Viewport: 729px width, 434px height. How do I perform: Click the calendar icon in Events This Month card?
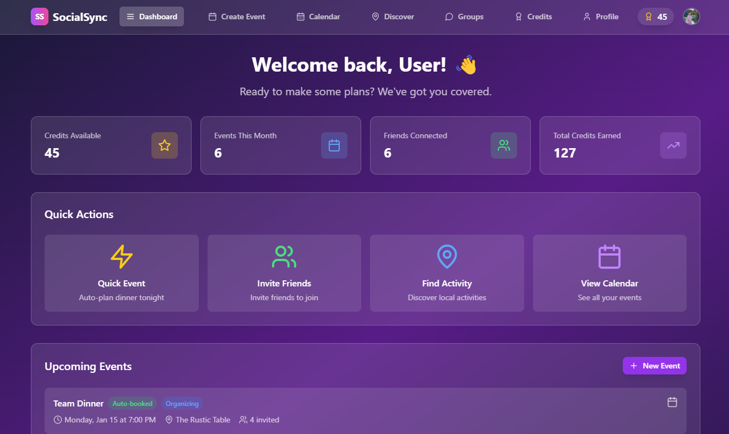tap(334, 145)
